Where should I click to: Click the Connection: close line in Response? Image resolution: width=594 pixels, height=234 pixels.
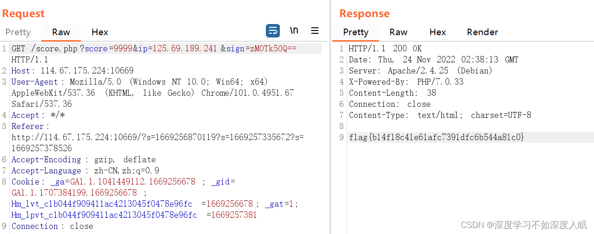(x=389, y=104)
